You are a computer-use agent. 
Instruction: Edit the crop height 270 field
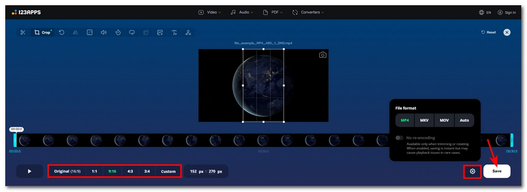(x=212, y=171)
